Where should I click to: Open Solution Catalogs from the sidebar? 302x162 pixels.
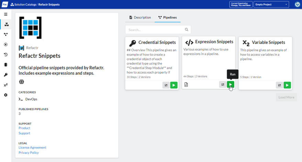click(x=6, y=24)
